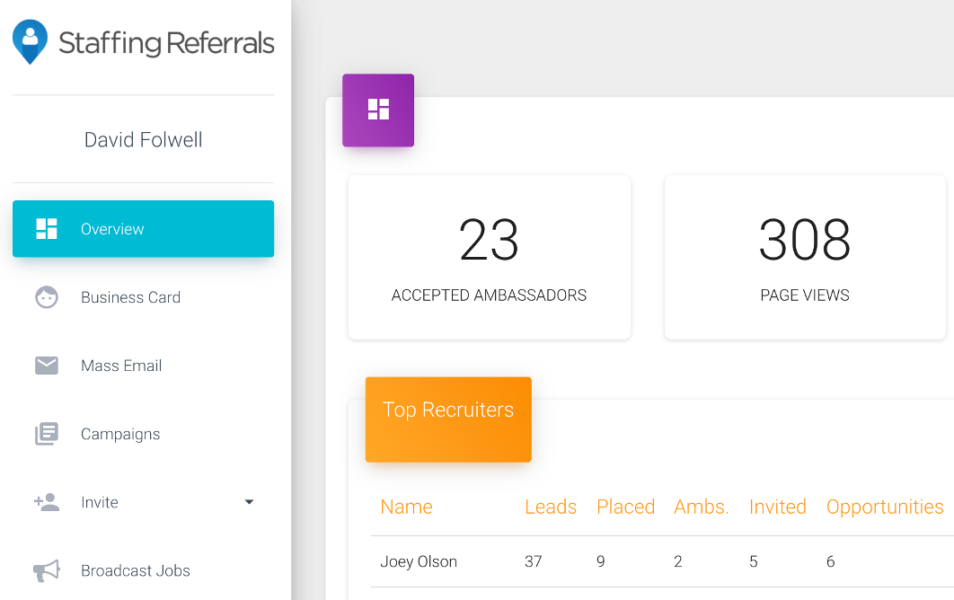
Task: Expand the Invite dropdown chevron
Action: [x=249, y=502]
